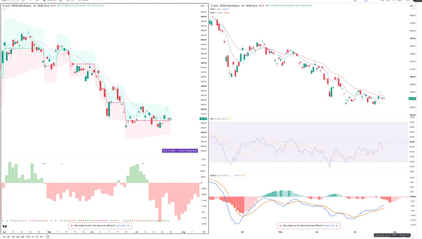Screen dimensions: 422x239
Task: Click the Aug label on the right chart time axis
Action: [395, 232]
